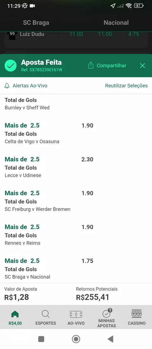Tap the green checkmark confirmation icon
The image size is (152, 349).
(x=10, y=66)
